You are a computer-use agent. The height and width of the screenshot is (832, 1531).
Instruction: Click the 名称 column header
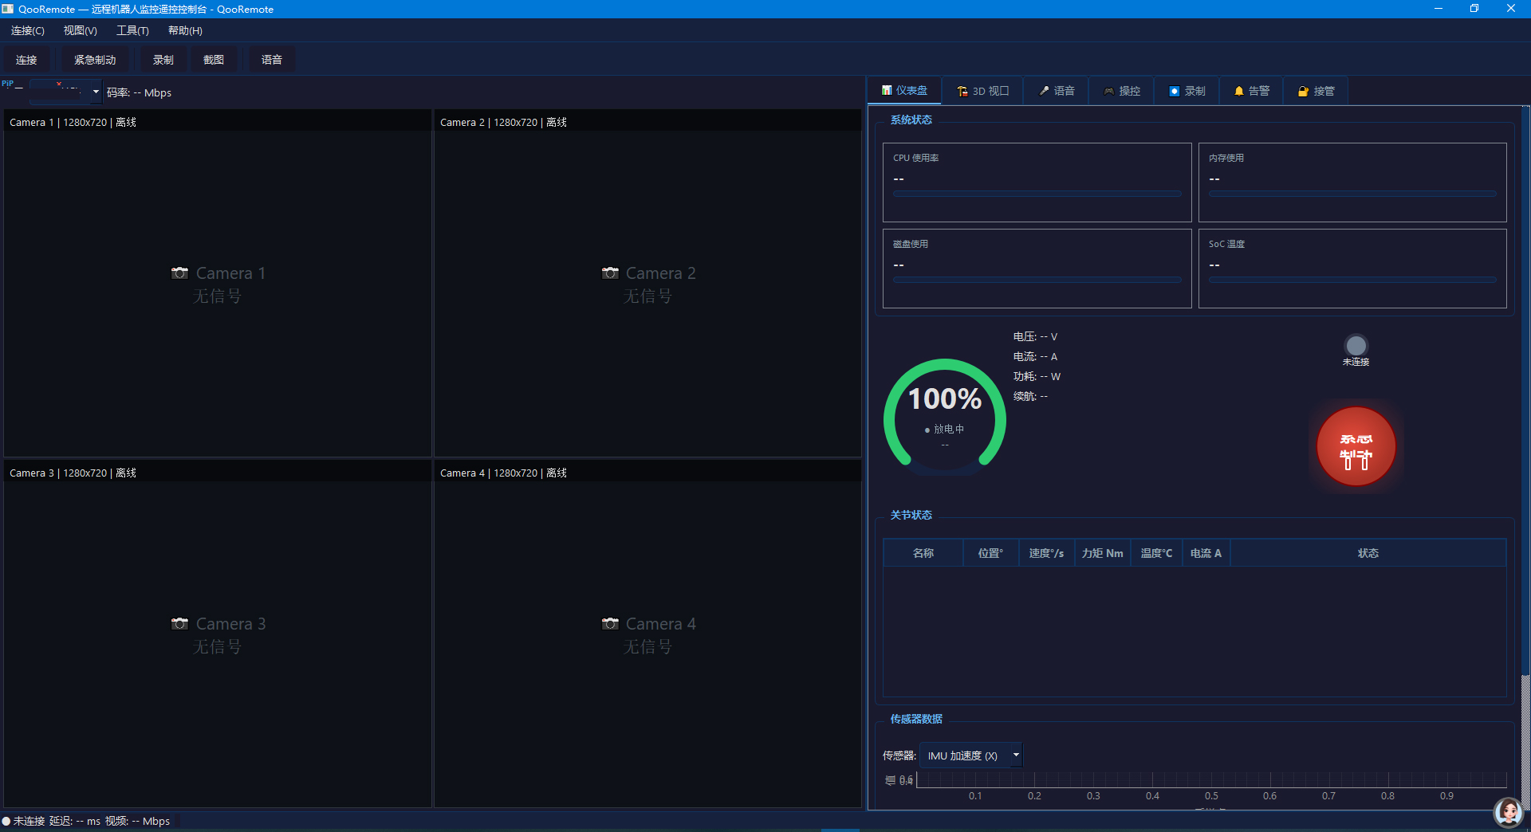[923, 553]
